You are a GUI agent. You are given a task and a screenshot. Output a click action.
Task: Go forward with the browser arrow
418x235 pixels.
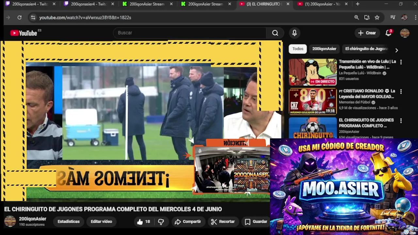tap(8, 18)
